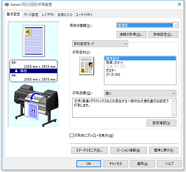Screen dimensions: 186x172
Task: Select 標準設定 in print purpose list
Action: (x=140, y=58)
